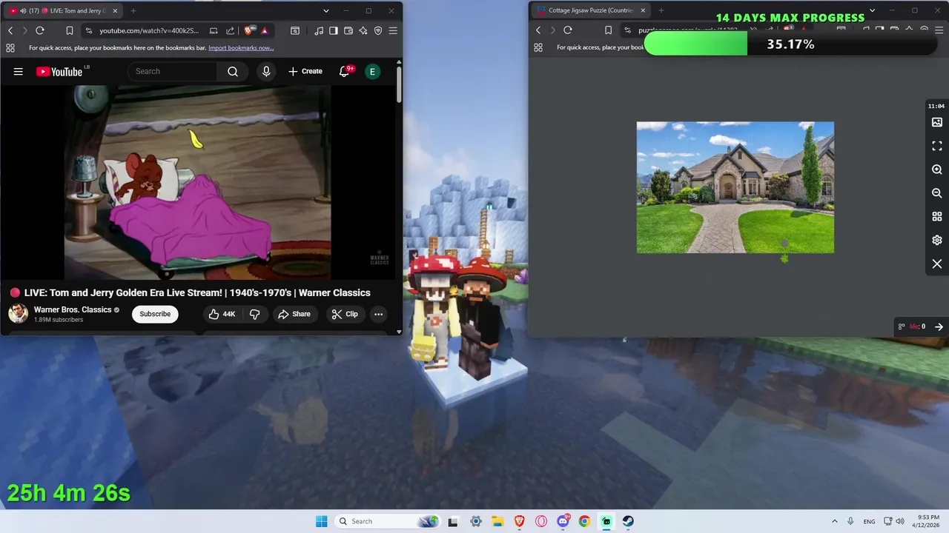This screenshot has width=949, height=533.
Task: Toggle bookmarks apps grid in puzzle window
Action: coord(538,47)
